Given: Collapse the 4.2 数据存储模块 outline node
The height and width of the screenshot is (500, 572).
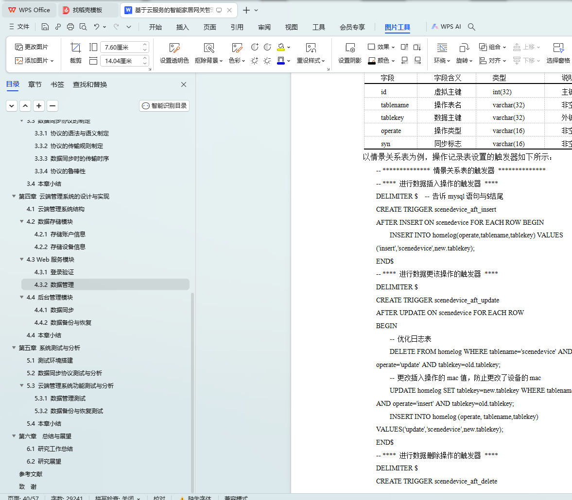Looking at the screenshot, I should [x=21, y=221].
